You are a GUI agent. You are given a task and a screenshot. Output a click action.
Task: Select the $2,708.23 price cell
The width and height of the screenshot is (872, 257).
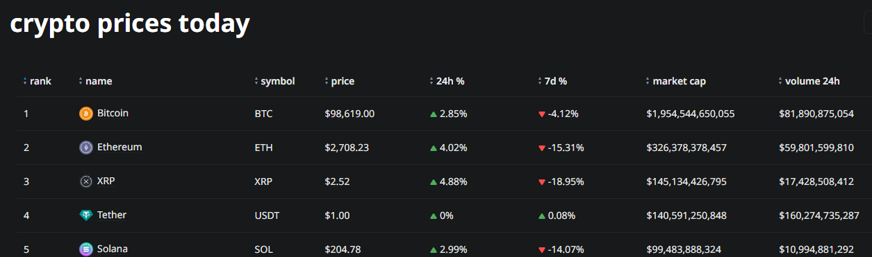[347, 148]
